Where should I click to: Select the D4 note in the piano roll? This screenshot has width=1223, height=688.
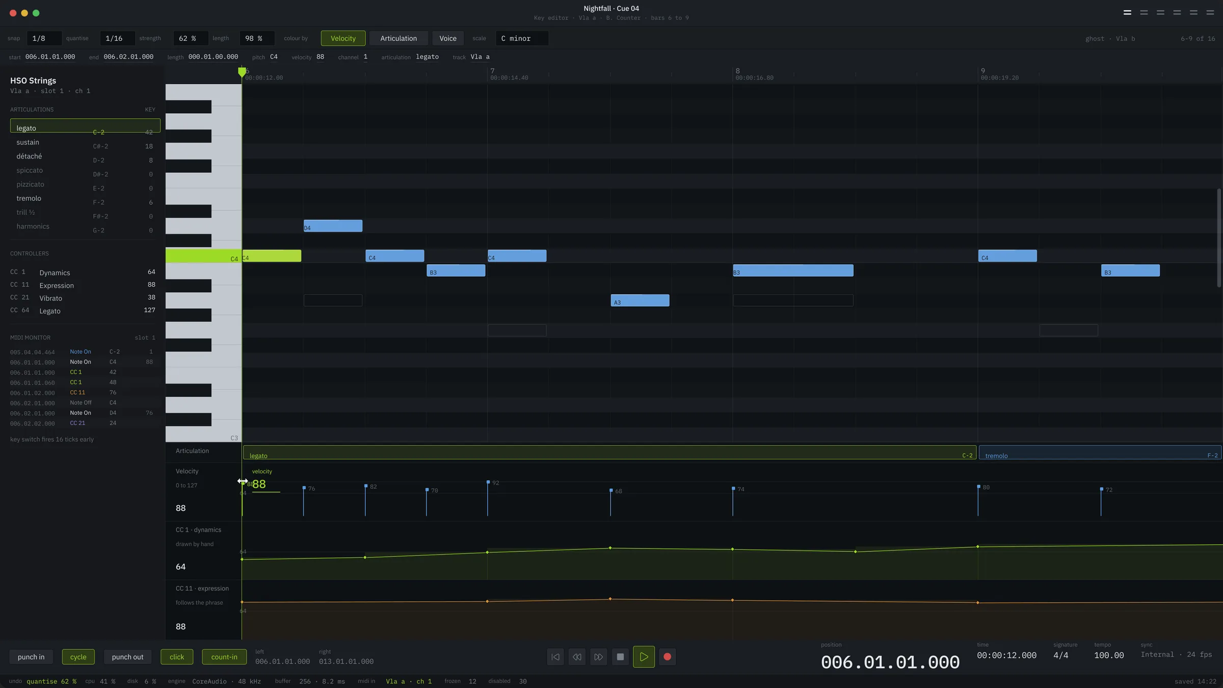click(x=333, y=226)
